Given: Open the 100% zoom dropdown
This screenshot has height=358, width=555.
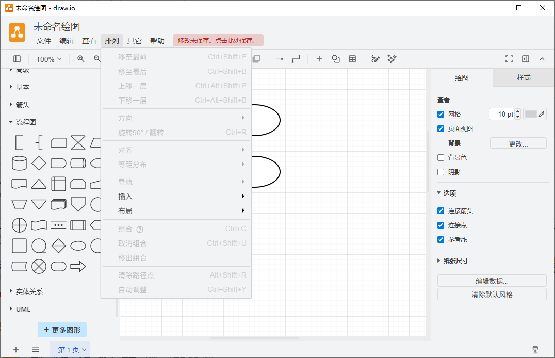Looking at the screenshot, I should pyautogui.click(x=49, y=59).
